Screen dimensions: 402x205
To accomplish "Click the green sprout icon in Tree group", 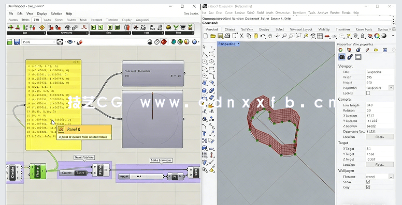I will 176,27.
